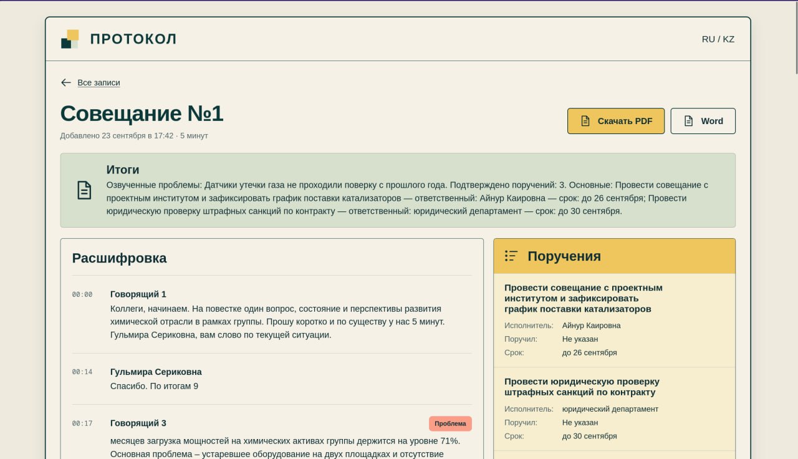Click executor юридический департамент

click(x=610, y=409)
